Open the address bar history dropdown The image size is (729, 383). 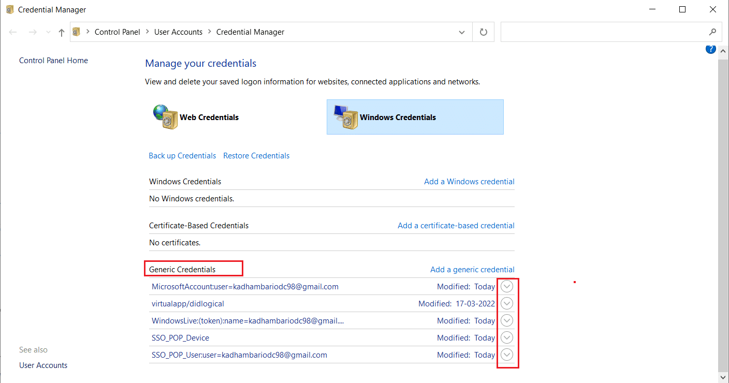click(x=462, y=32)
